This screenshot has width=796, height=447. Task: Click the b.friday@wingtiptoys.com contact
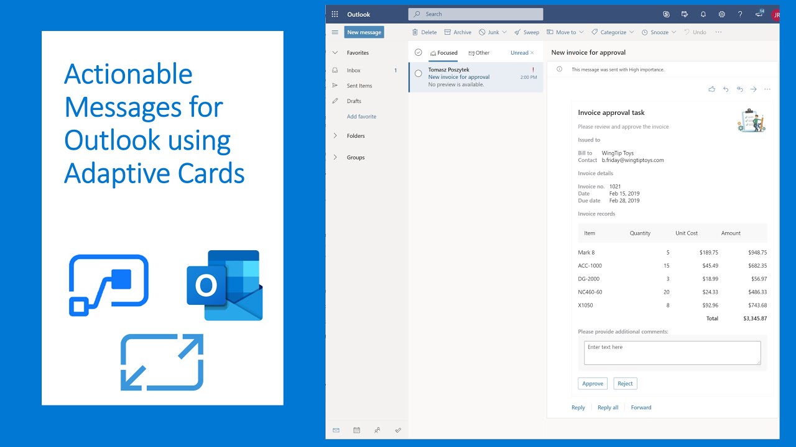[x=632, y=160]
